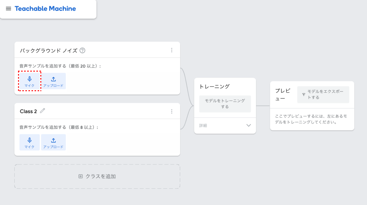The image size is (367, 205).
Task: Open the Teachable Machine home link
Action: point(45,9)
